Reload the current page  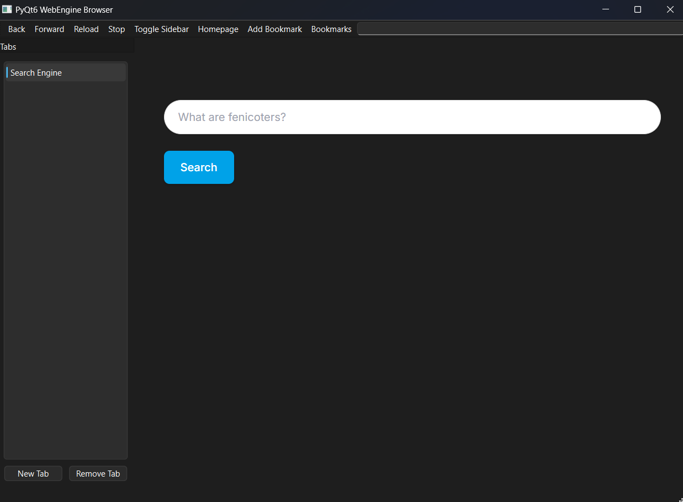click(86, 29)
